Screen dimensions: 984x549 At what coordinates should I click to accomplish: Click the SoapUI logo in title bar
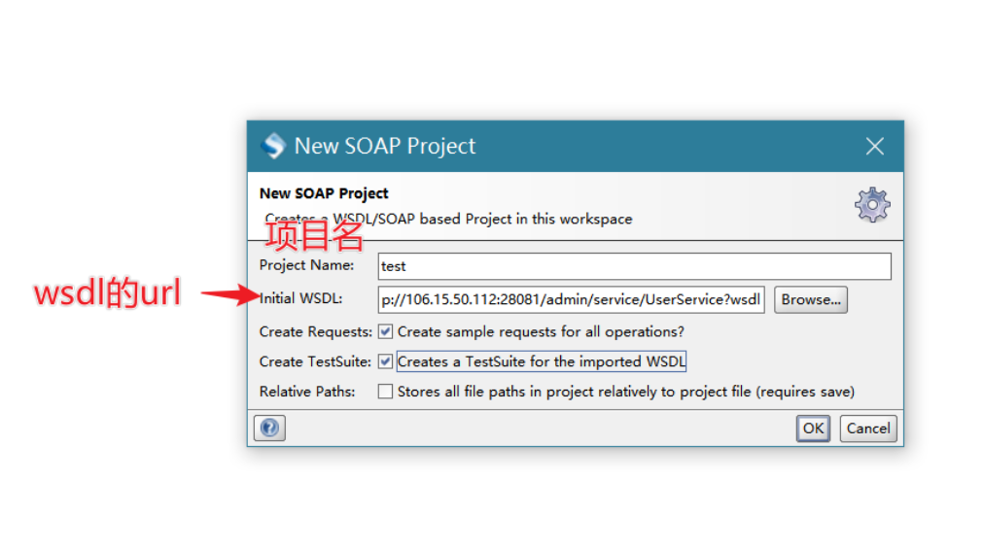click(273, 146)
